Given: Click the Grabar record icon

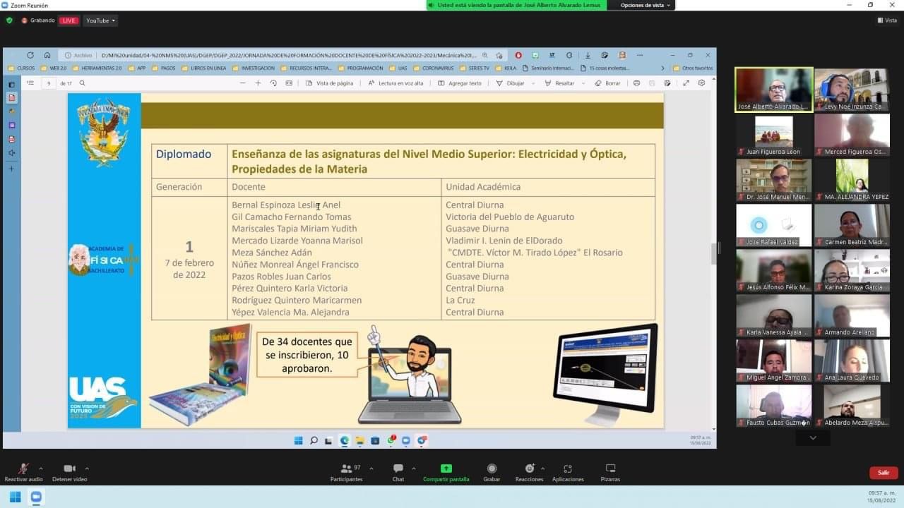Looking at the screenshot, I should pos(492,469).
